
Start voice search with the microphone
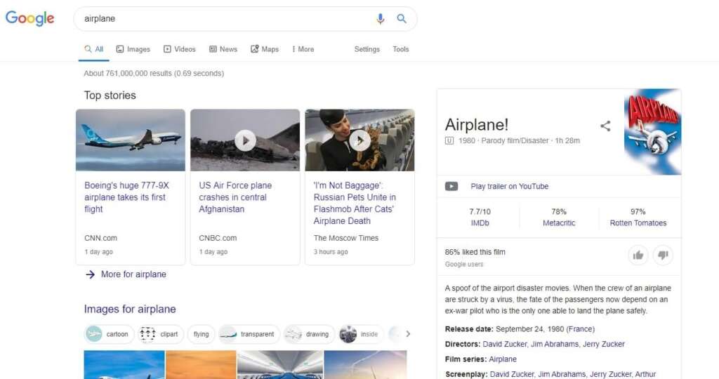380,19
